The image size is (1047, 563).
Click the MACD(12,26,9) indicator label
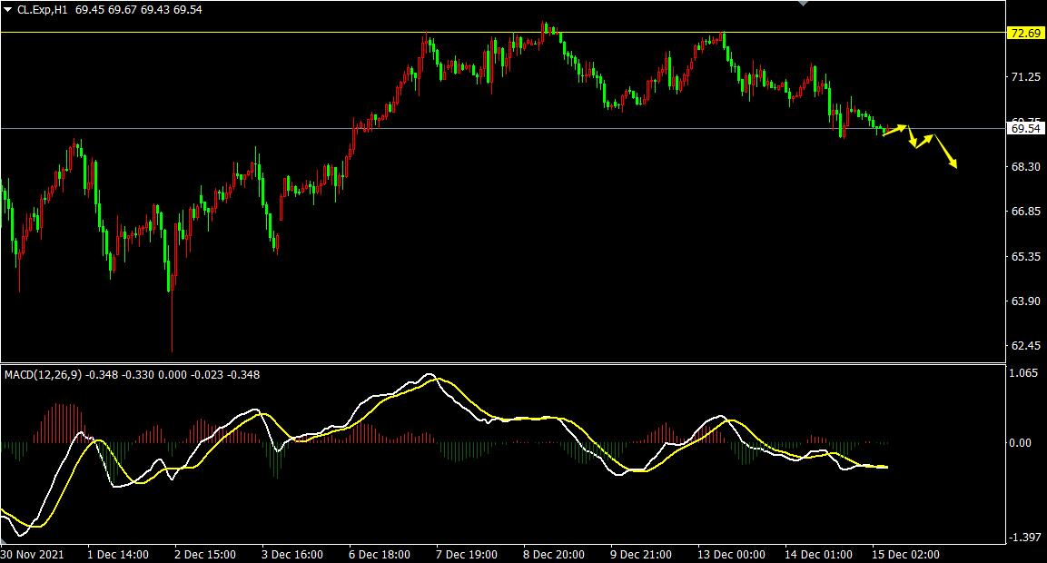pos(43,374)
